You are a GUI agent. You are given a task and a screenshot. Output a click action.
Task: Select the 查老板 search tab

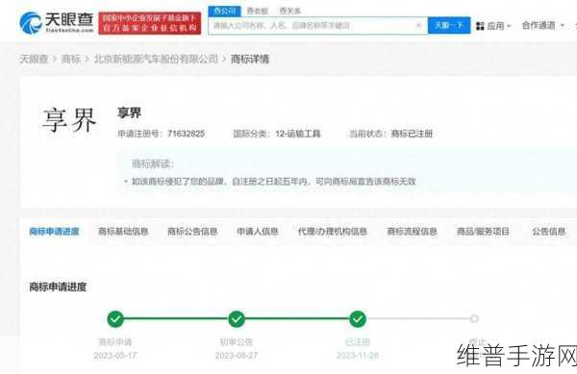258,11
